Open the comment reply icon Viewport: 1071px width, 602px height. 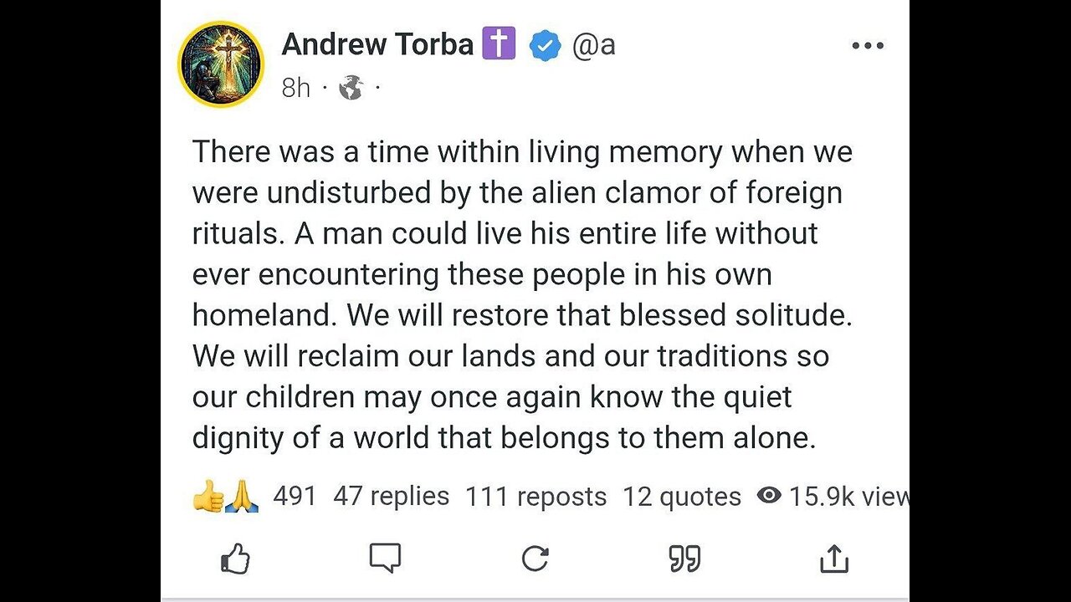click(x=386, y=559)
